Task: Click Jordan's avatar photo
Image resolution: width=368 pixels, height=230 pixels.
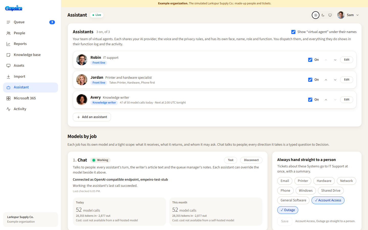Action: pos(82,80)
